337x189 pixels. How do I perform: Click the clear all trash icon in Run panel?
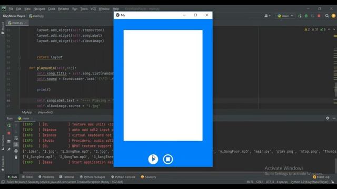(x=16, y=157)
